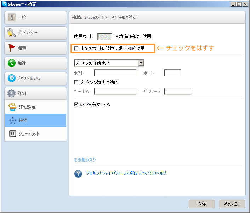Click the 使用ポート number field
This screenshot has width=250, height=213.
tap(104, 36)
